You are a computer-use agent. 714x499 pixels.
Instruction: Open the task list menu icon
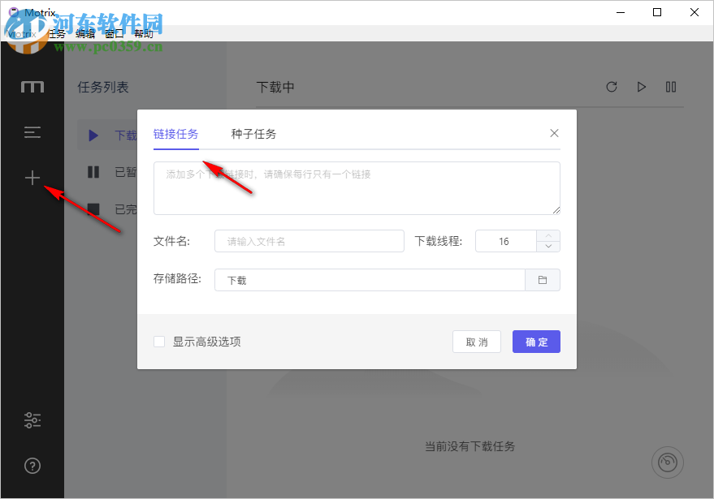[x=32, y=132]
